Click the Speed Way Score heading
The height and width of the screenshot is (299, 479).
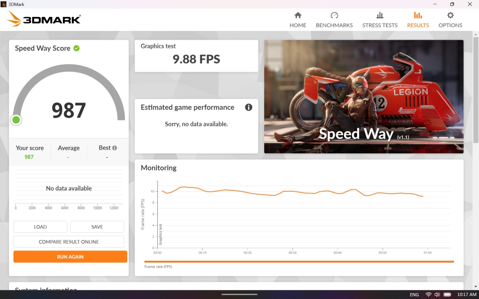[x=43, y=48]
